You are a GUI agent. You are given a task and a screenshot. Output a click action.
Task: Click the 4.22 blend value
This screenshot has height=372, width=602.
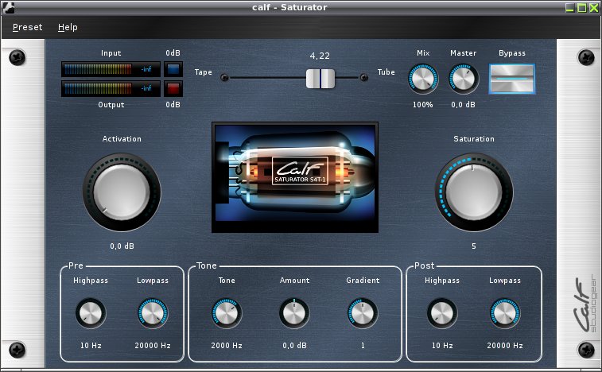(320, 56)
